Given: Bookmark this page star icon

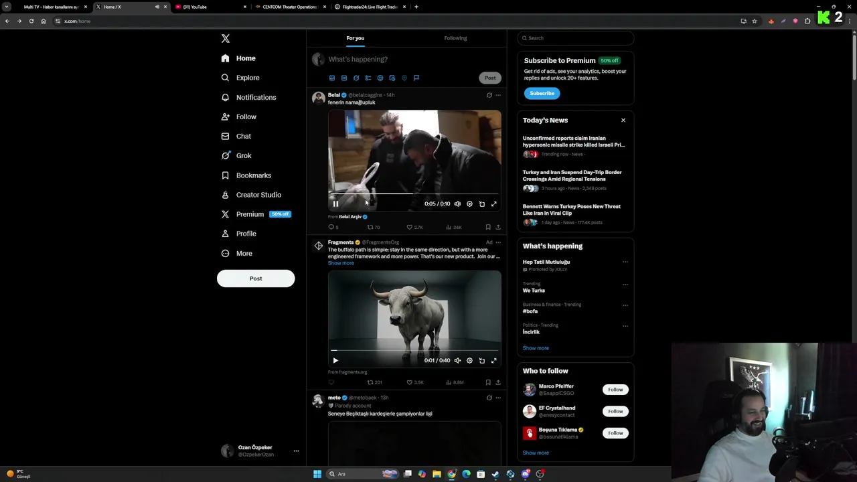Looking at the screenshot, I should [755, 21].
